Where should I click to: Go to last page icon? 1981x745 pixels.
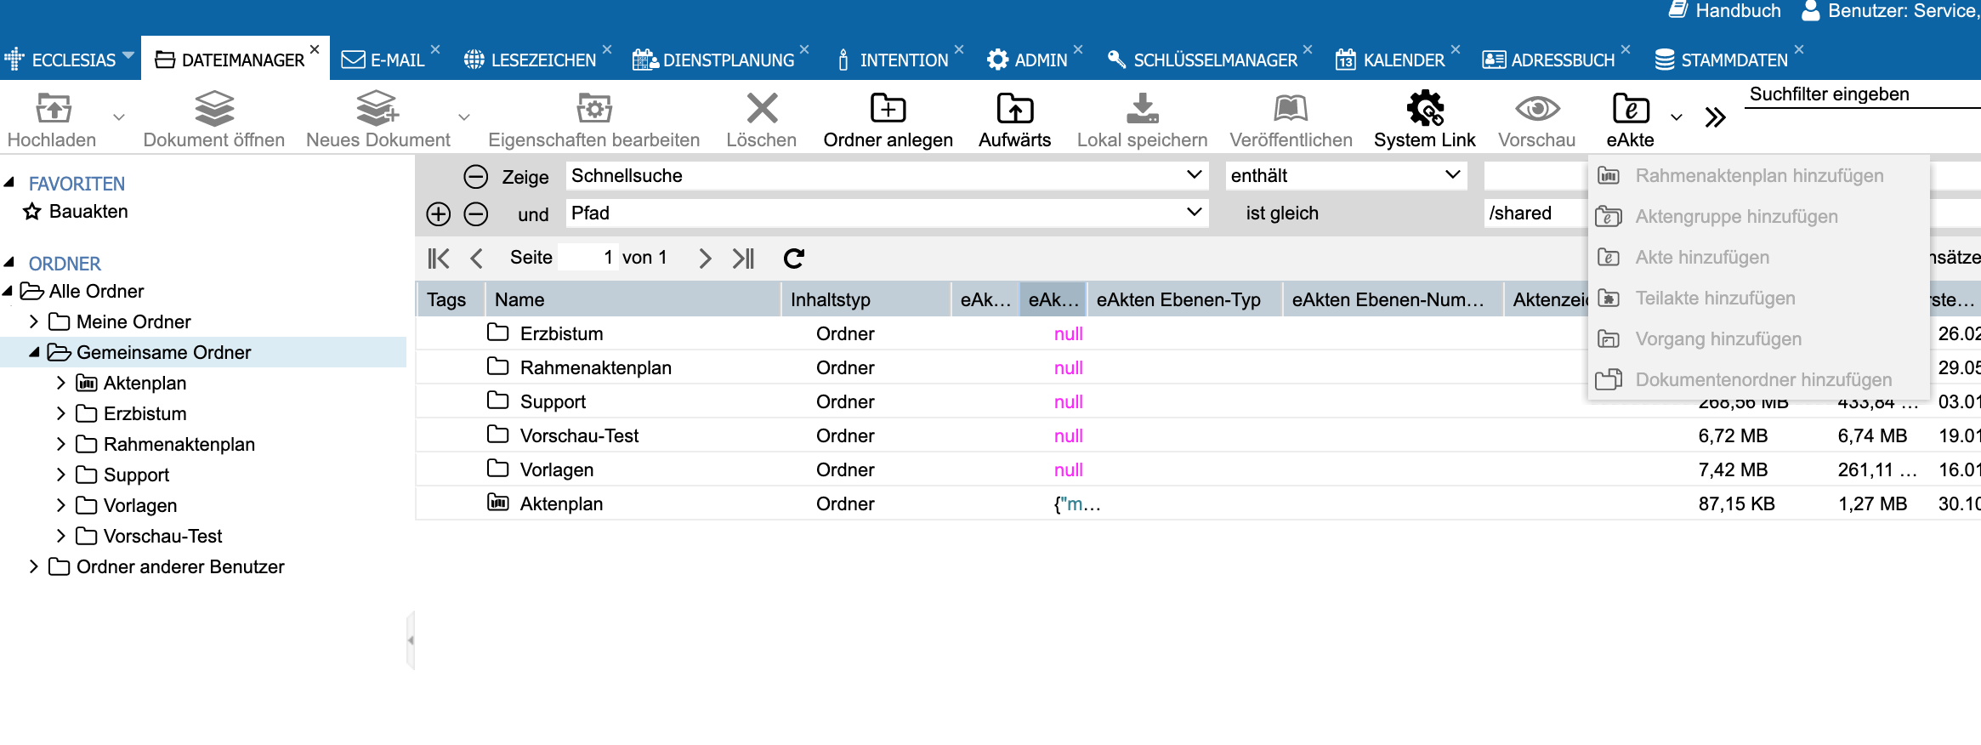pos(743,258)
